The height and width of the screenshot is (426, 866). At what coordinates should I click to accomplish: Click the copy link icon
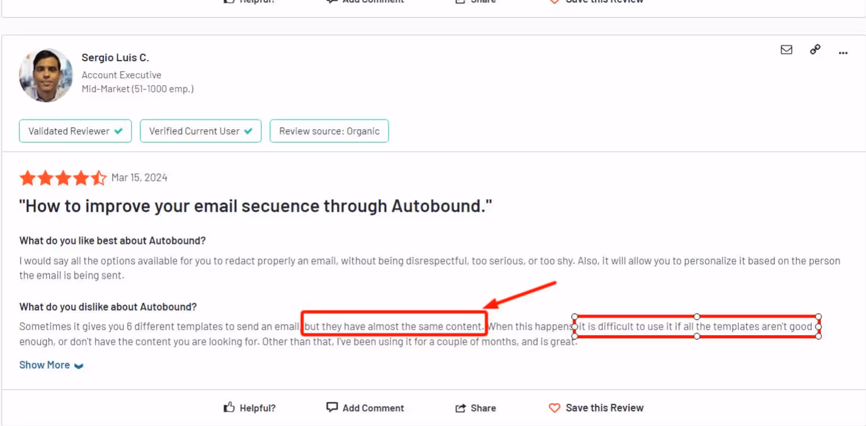(x=815, y=49)
